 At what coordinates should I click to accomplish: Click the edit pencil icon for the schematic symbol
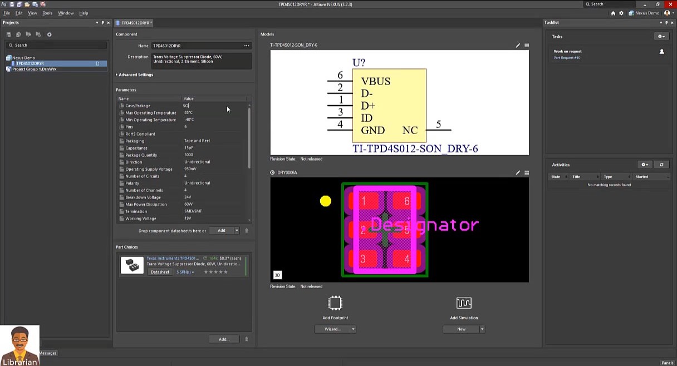click(518, 46)
